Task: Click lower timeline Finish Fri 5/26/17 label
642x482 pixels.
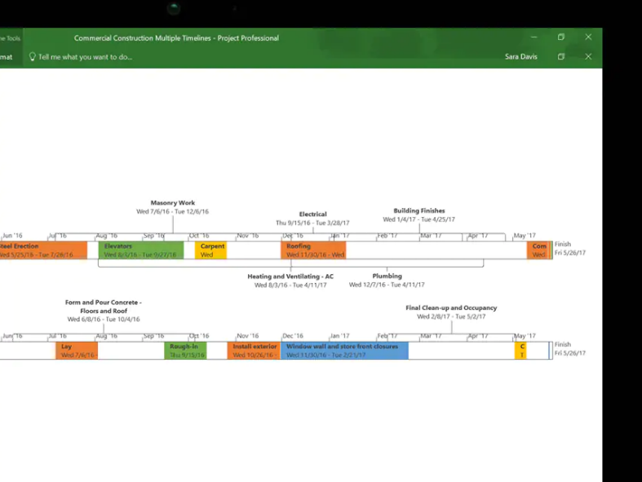Action: point(570,348)
